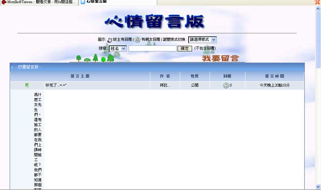Open the 請選擇樣式 browse mode dropdown
321x190 pixels.
point(202,40)
